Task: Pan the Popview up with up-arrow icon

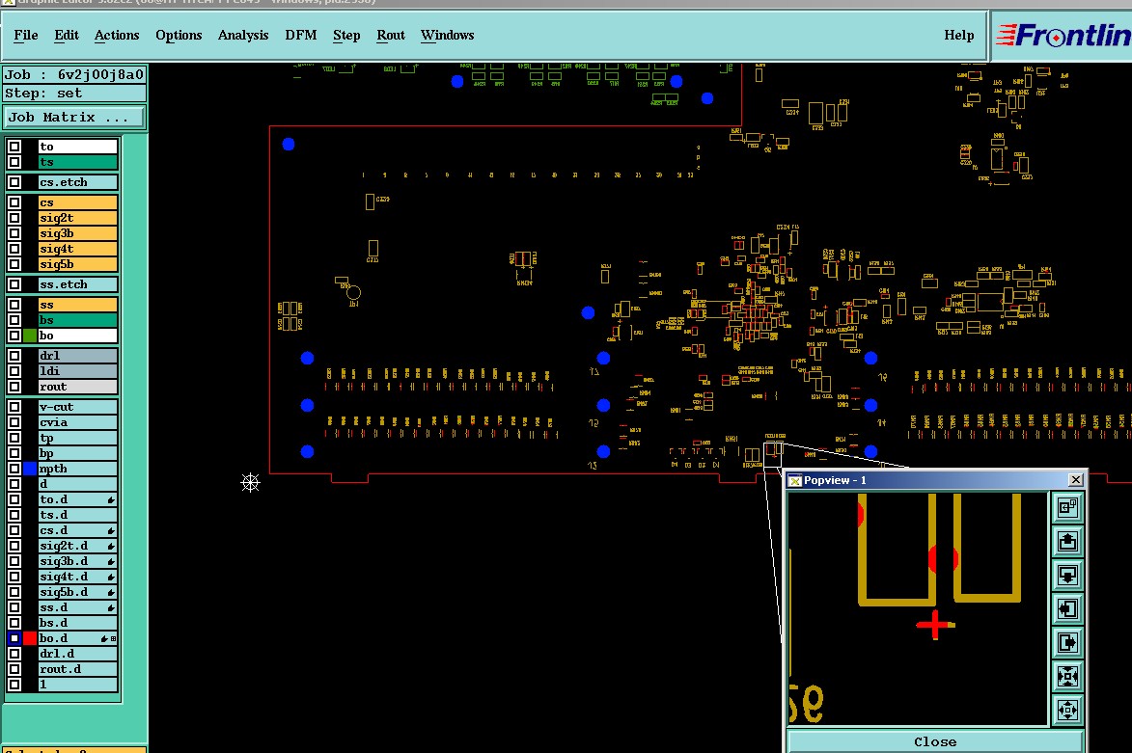Action: pyautogui.click(x=1067, y=541)
